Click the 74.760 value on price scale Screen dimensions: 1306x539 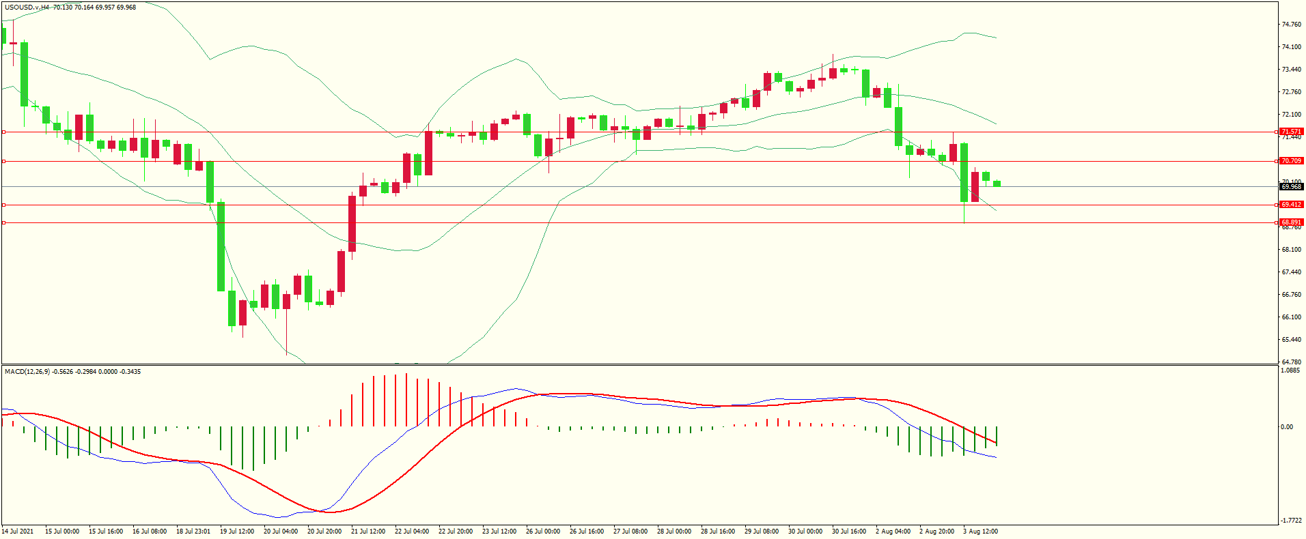point(1291,25)
